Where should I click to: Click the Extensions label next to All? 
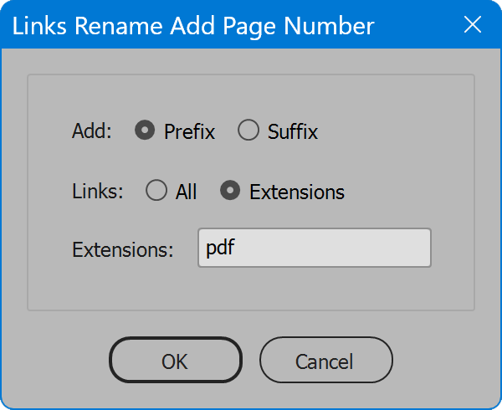pos(297,192)
